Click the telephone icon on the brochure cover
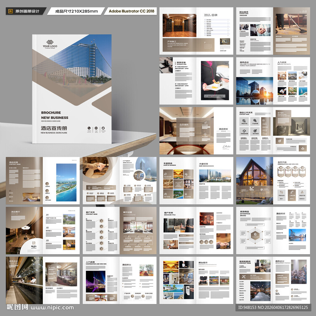Screen dimensions: 316x316 [x=89, y=128]
